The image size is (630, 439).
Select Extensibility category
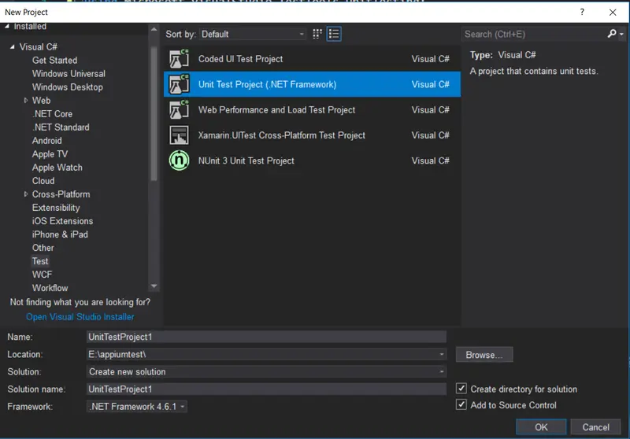56,208
